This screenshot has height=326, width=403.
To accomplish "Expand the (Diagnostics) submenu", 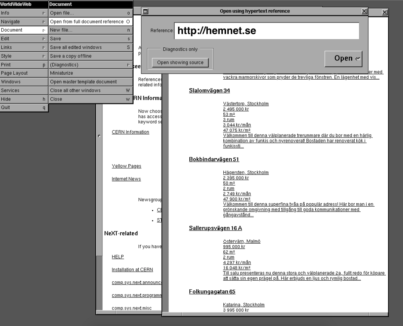I will pyautogui.click(x=91, y=65).
